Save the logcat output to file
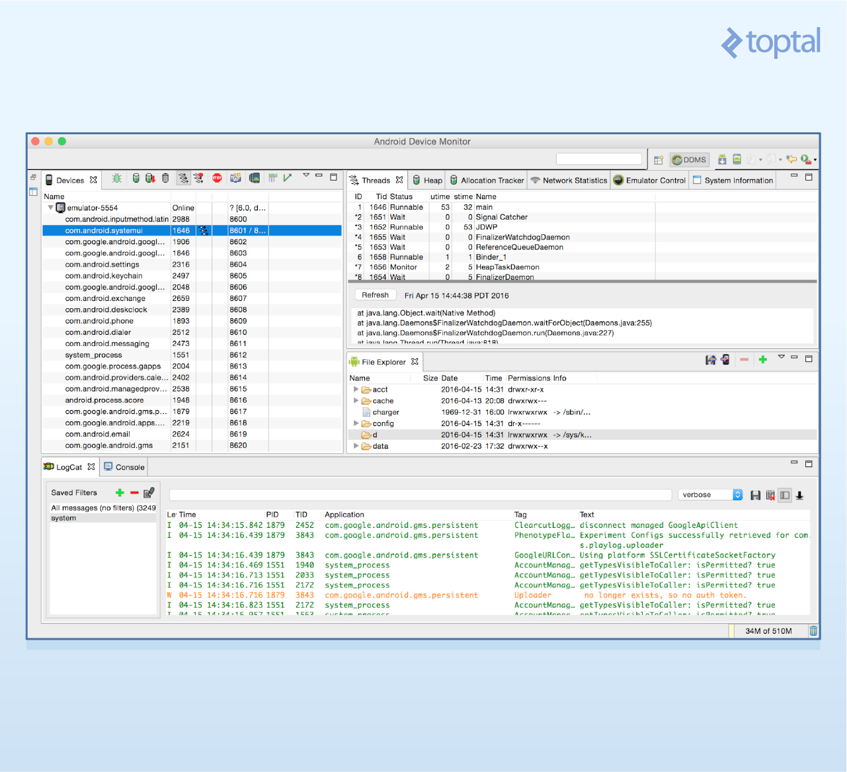Viewport: 847px width, 772px height. tap(756, 495)
